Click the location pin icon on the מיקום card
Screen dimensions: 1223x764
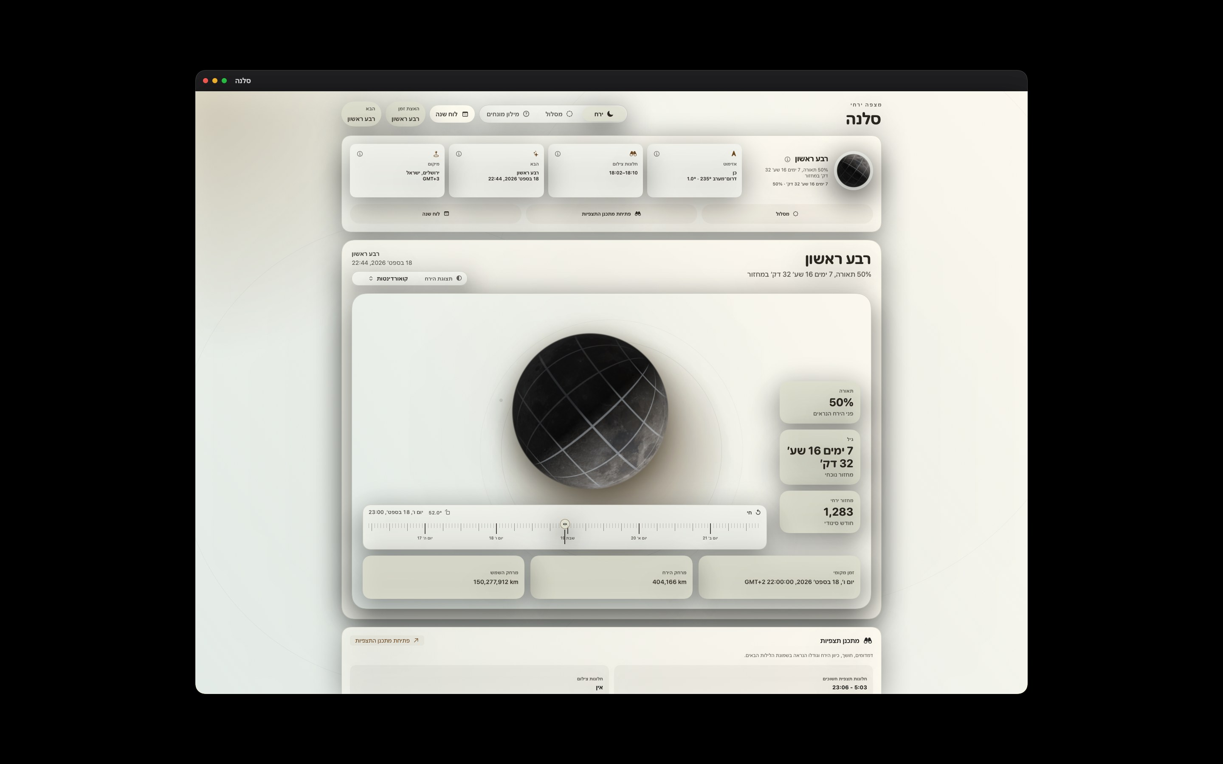[x=436, y=154]
